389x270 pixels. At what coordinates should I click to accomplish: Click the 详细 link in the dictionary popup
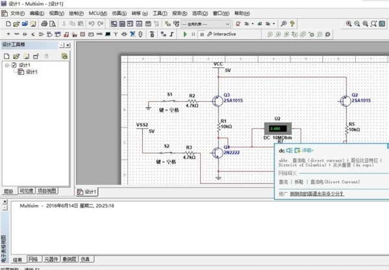coord(307,150)
